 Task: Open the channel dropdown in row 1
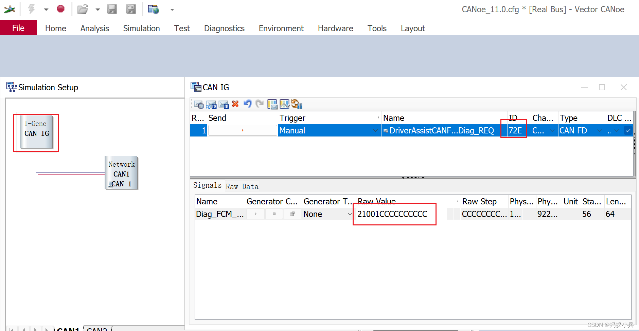[552, 131]
